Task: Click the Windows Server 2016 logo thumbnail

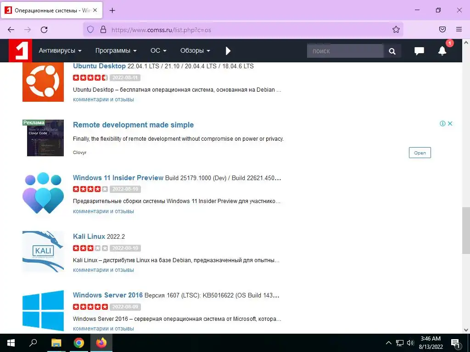Action: tap(43, 310)
